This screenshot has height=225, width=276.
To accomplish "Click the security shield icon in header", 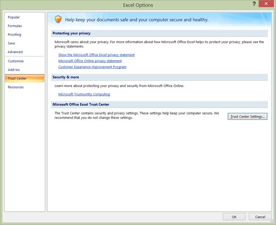I will (x=58, y=19).
